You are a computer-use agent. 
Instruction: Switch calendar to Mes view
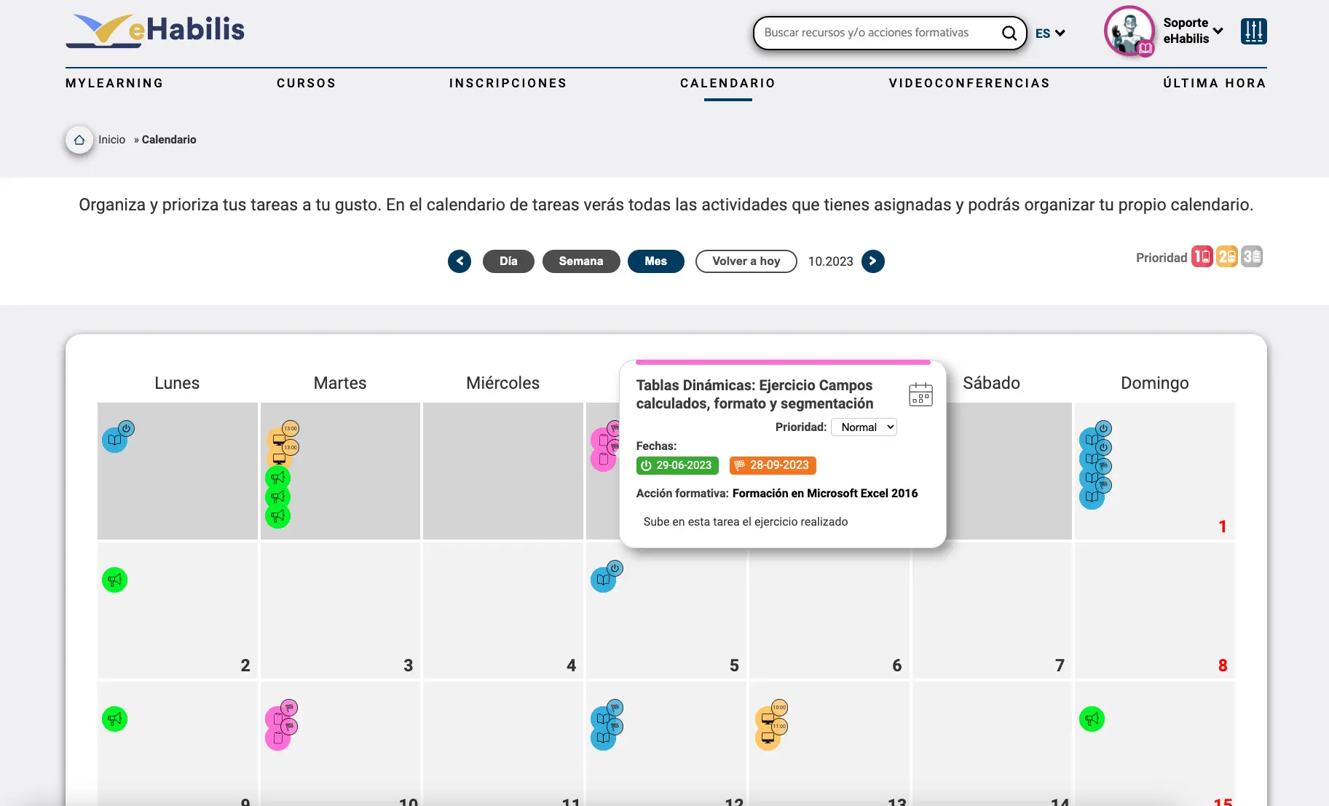point(656,261)
